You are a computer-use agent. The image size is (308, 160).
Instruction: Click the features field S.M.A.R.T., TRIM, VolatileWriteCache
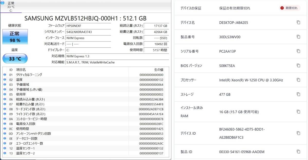pos(117,62)
